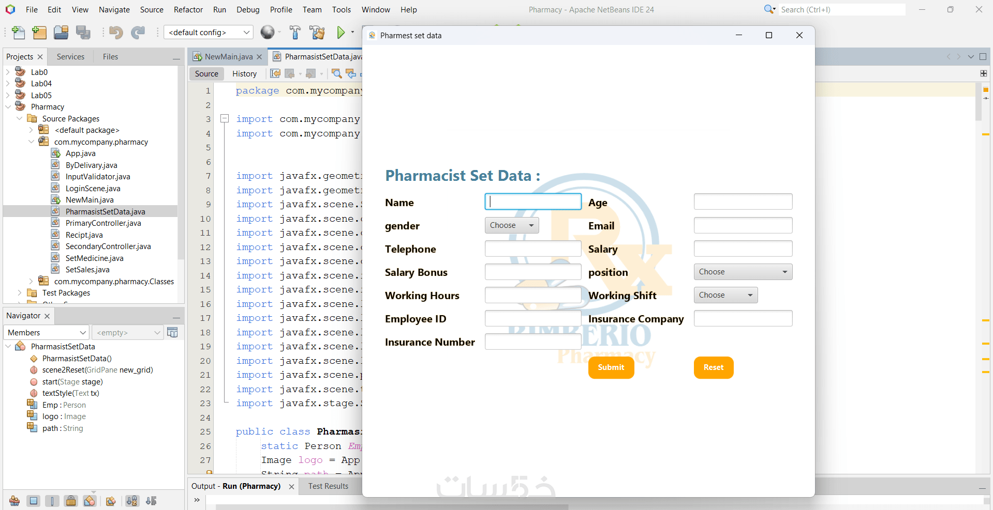Collapse the code fold at imports block
Viewport: 993px width, 510px height.
[225, 119]
